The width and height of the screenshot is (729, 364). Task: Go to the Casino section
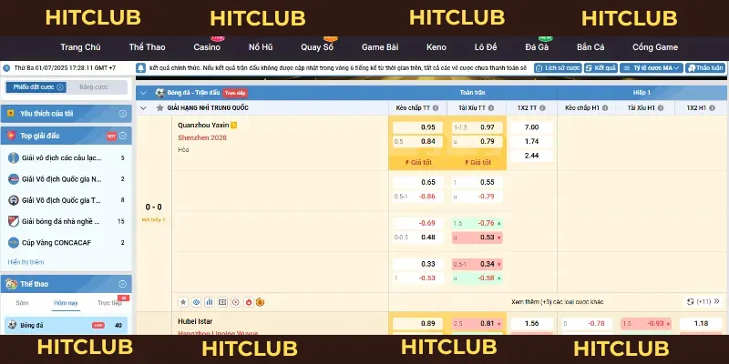pyautogui.click(x=207, y=47)
